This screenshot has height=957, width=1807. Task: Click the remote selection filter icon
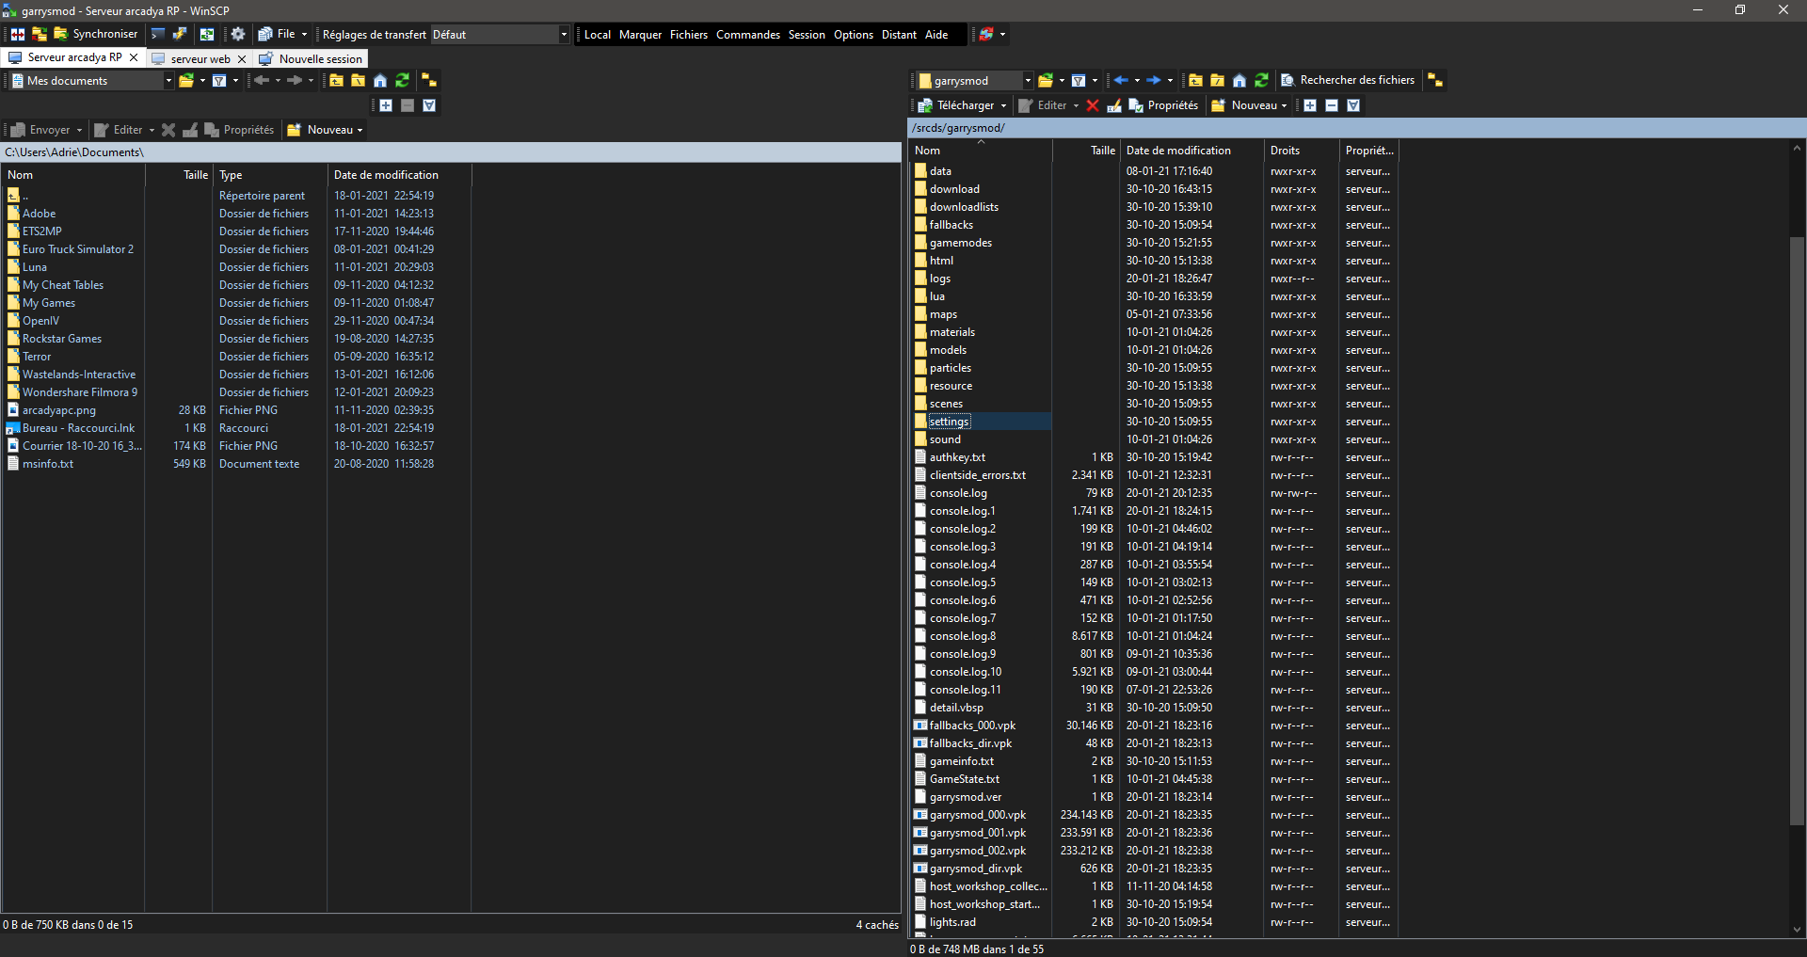coord(1353,105)
